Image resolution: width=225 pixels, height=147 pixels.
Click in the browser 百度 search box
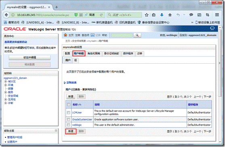(x=124, y=15)
